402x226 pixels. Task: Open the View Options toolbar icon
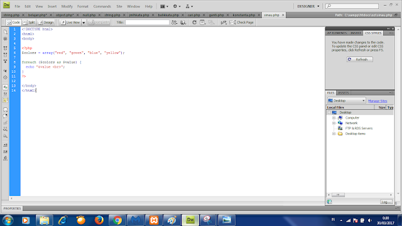coord(203,23)
